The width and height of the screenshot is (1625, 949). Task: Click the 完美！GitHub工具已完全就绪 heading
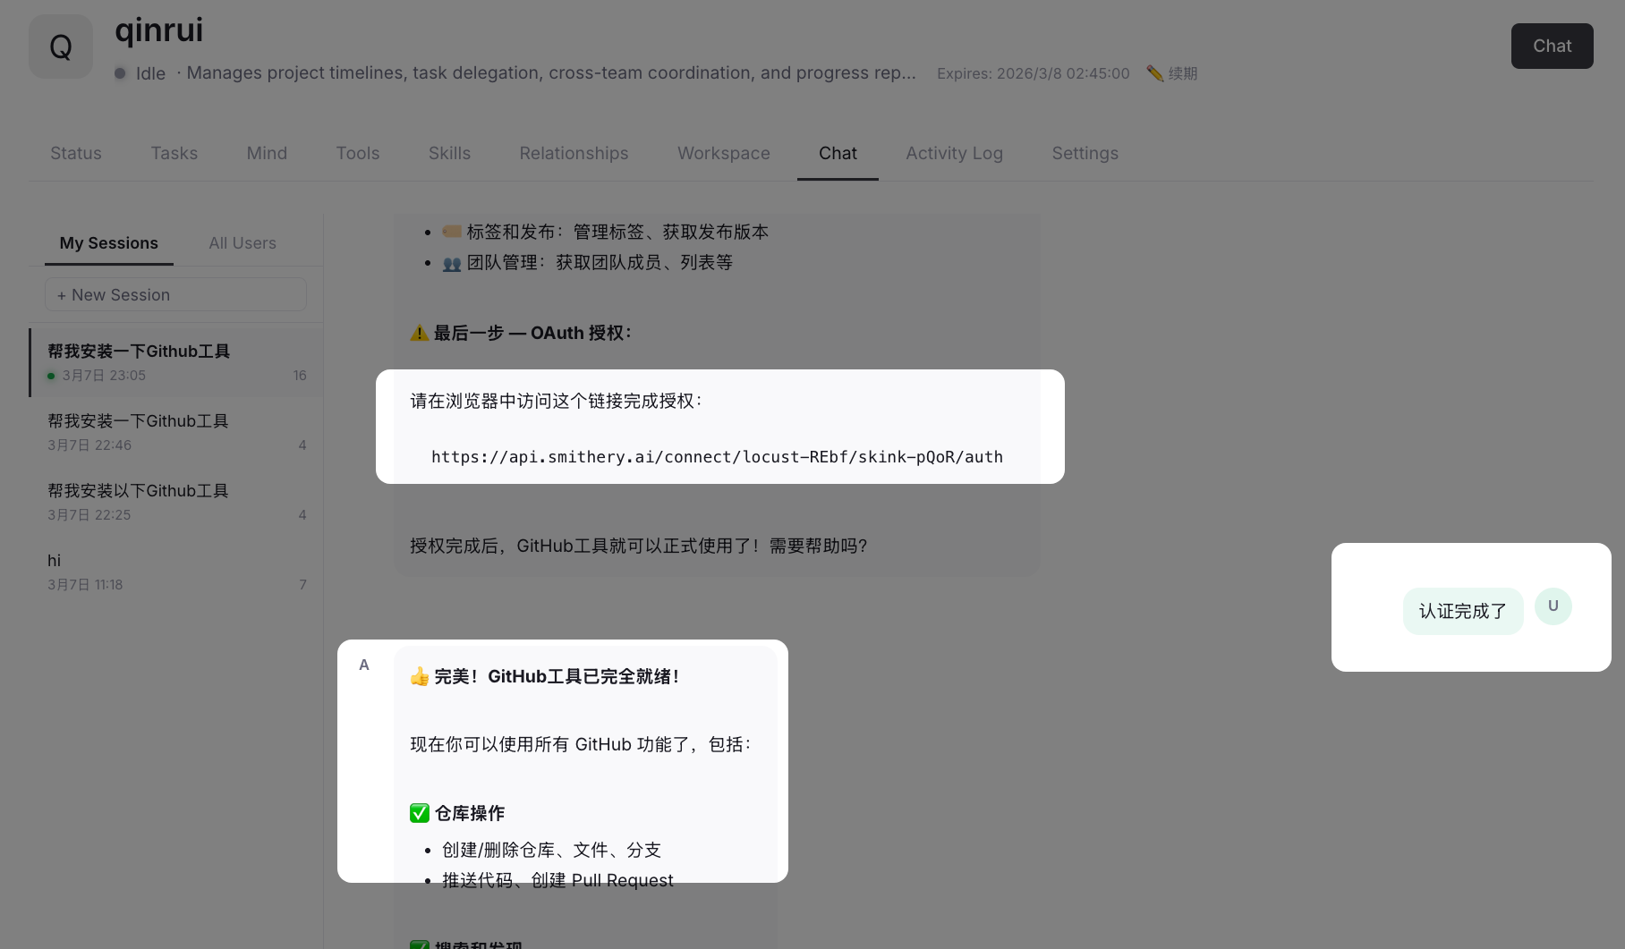click(544, 676)
